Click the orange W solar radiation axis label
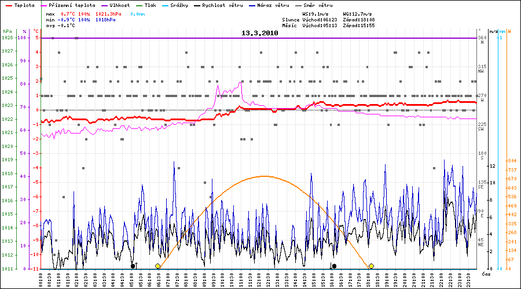This screenshot has width=521, height=289. (509, 31)
